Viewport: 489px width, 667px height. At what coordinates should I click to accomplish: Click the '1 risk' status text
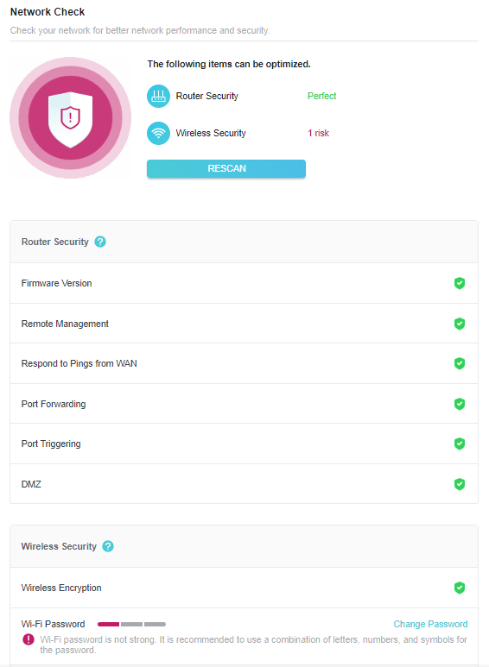[x=319, y=133]
